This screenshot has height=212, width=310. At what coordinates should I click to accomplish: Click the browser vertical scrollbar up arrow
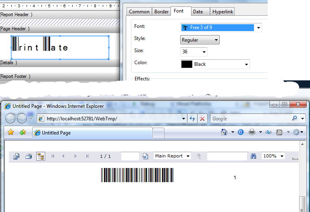tap(302, 144)
